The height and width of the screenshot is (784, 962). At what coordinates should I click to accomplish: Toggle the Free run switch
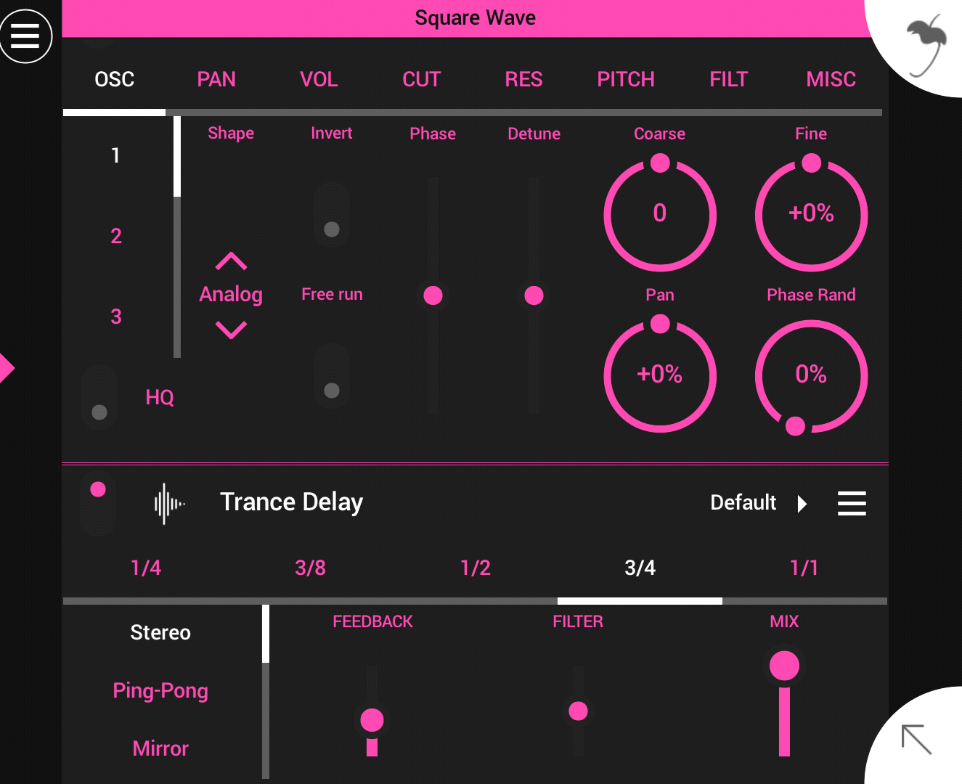pyautogui.click(x=332, y=376)
